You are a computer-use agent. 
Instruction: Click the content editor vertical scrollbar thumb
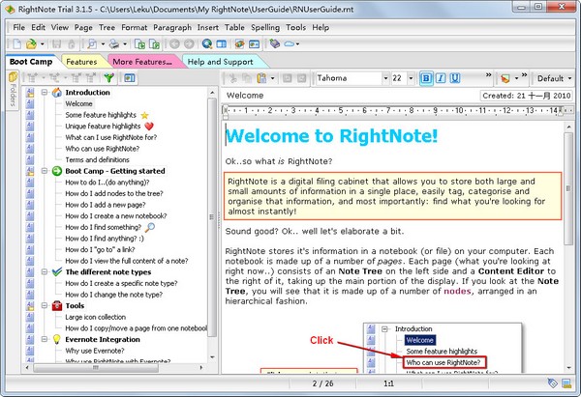click(568, 188)
